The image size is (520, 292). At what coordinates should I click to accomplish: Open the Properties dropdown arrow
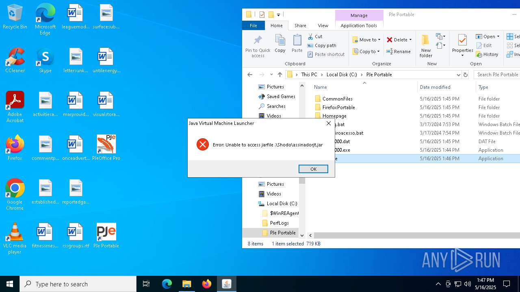(x=462, y=56)
